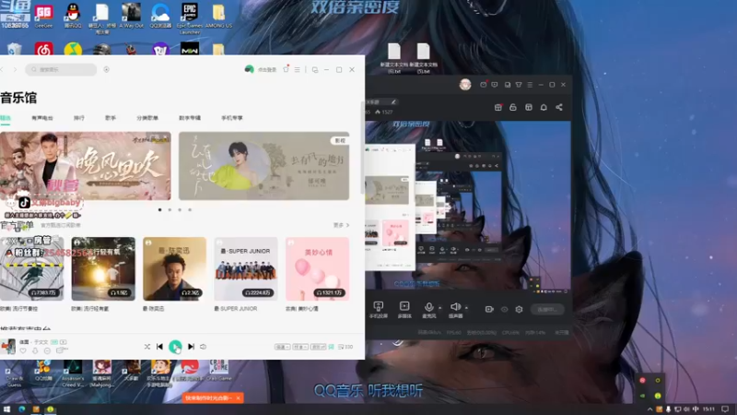737x415 pixels.
Task: Go back with the QQ Music back arrow
Action: point(3,70)
